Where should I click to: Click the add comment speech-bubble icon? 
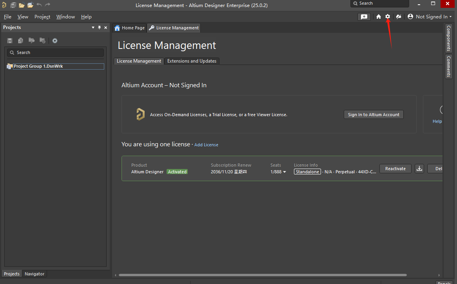[x=364, y=17]
